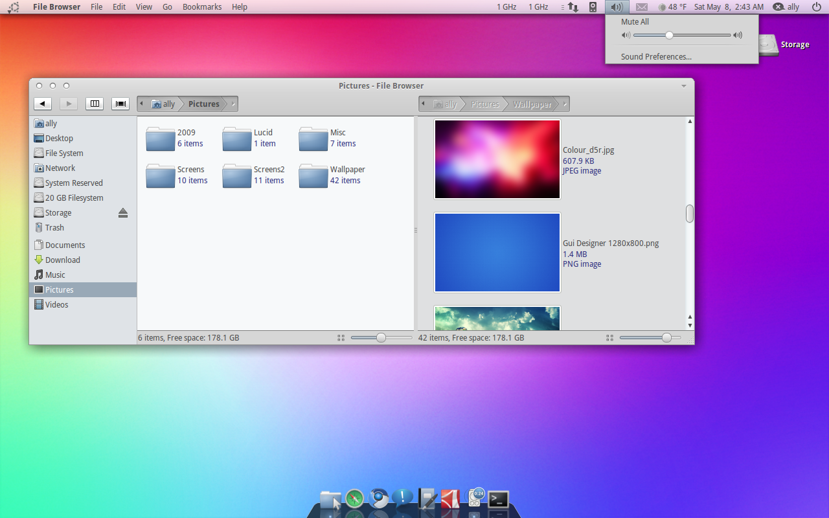Click the forward navigation arrow button
Image resolution: width=829 pixels, height=518 pixels.
pyautogui.click(x=69, y=104)
